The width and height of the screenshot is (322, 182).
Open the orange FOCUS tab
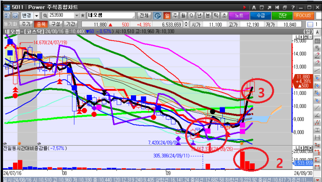303,16
